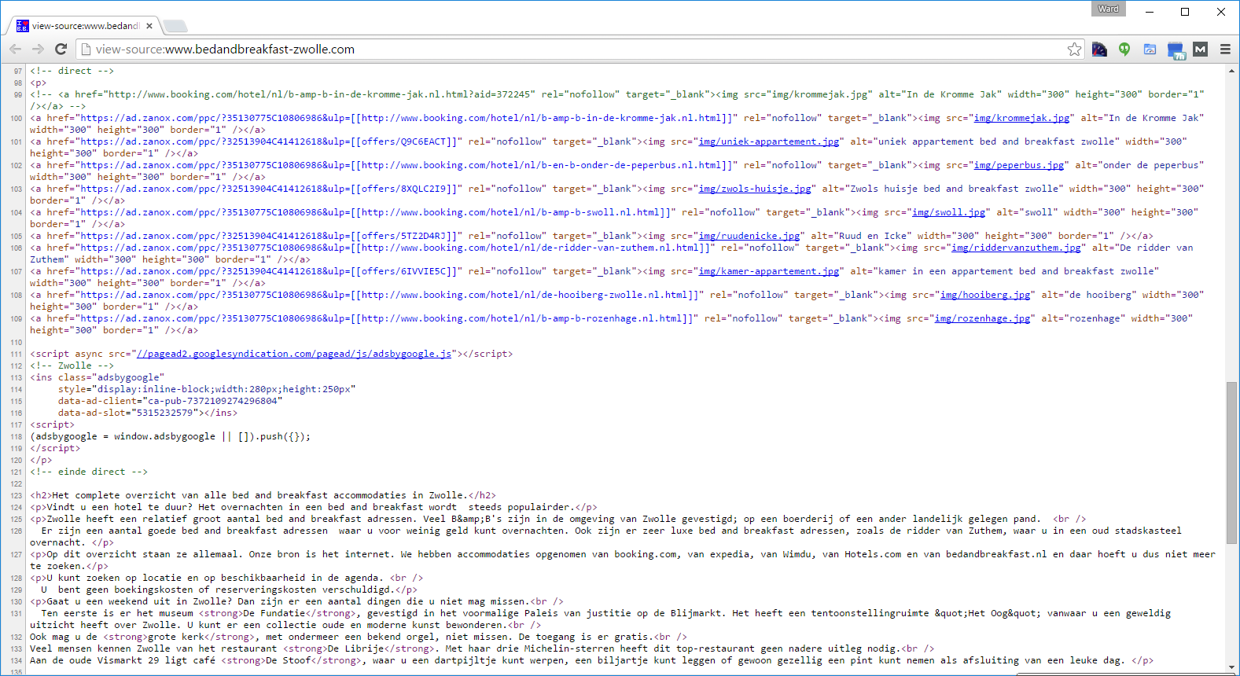Click the 'Ook mag u de' grote kerk line

click(x=359, y=637)
